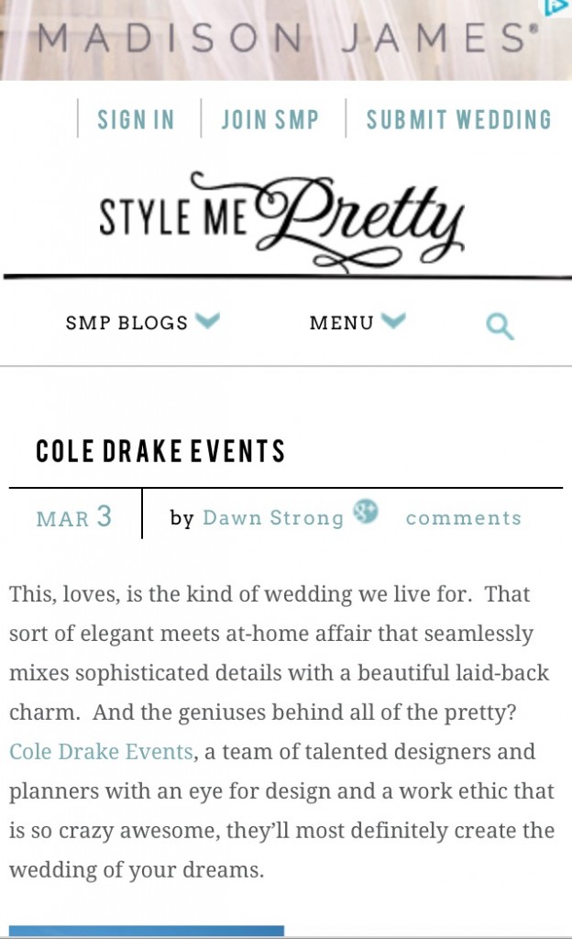Follow the Cole Drake Events text link
The image size is (572, 939).
pos(101,752)
